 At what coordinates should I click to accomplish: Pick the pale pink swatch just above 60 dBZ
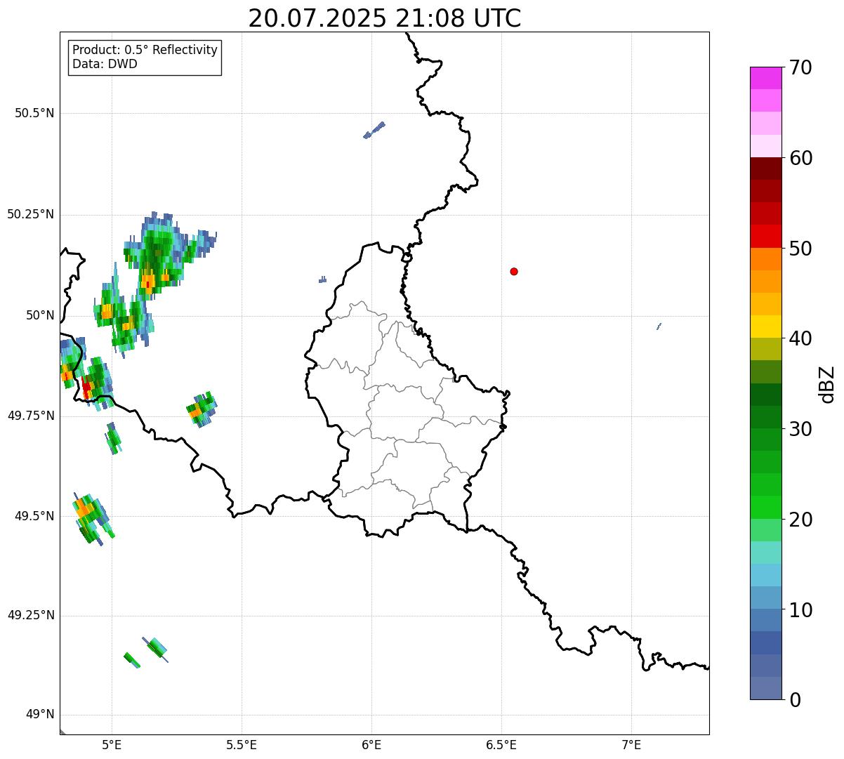[766, 146]
